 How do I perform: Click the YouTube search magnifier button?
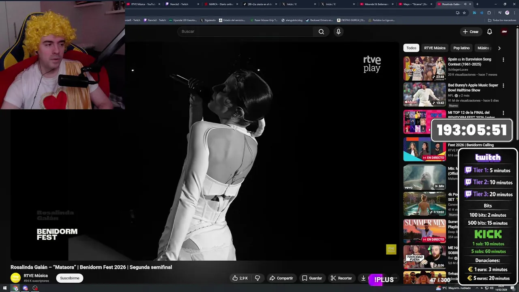321,32
